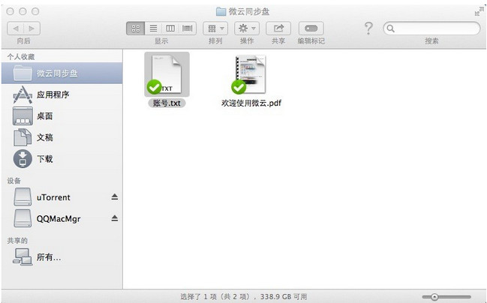Go forward with the right arrow button

[x=32, y=28]
